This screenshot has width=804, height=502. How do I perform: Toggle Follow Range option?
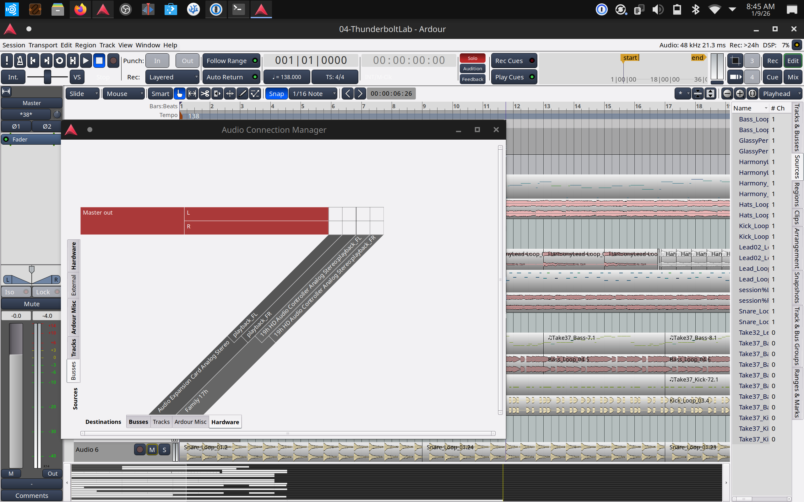click(231, 61)
